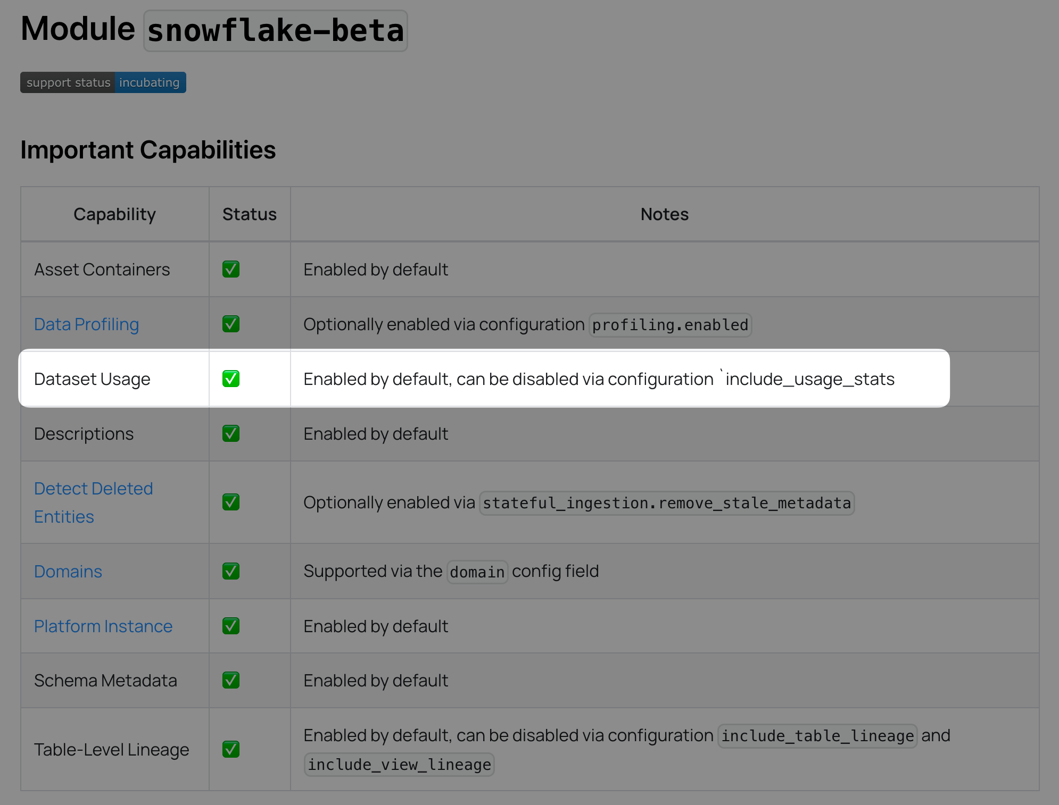Screen dimensions: 1059x805
Task: Open the Detect Deleted Entities link
Action: pos(94,501)
